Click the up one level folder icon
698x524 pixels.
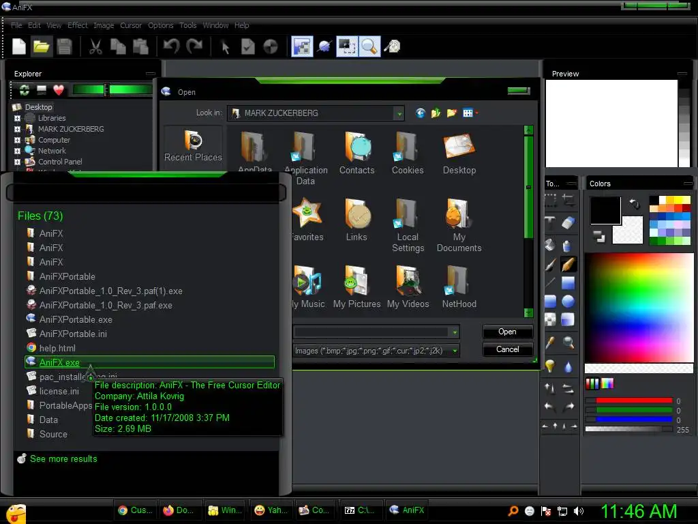[436, 113]
